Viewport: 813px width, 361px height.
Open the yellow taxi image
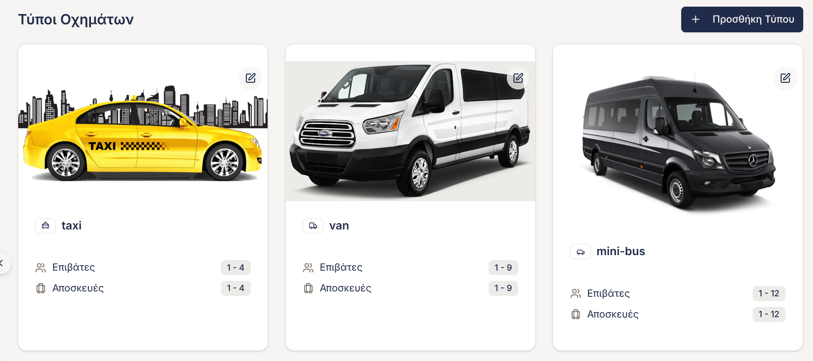142,133
